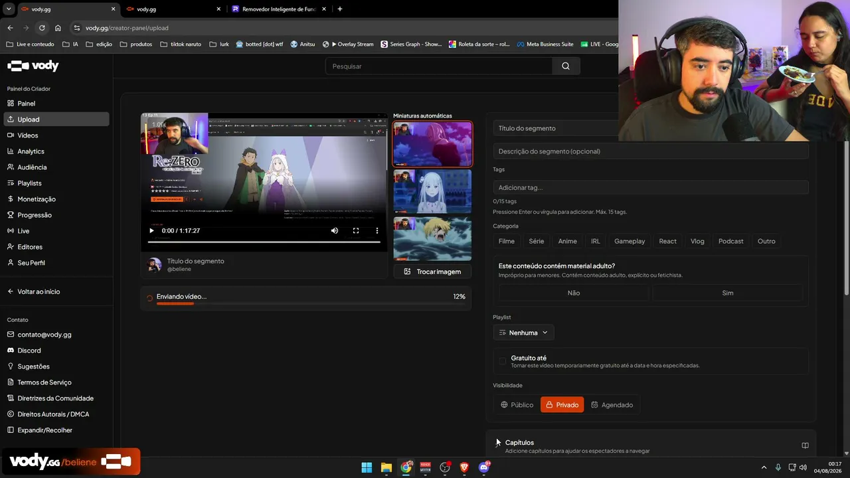Close the Removedor Inteligente tab
Screen dimensions: 850x478
click(324, 9)
